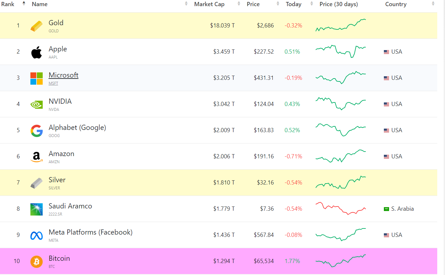Click the Bitcoin logo icon
Image resolution: width=445 pixels, height=275 pixels.
click(x=37, y=261)
